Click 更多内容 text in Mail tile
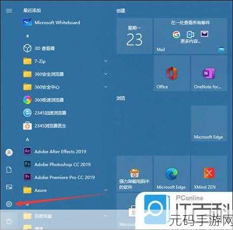 [190, 41]
